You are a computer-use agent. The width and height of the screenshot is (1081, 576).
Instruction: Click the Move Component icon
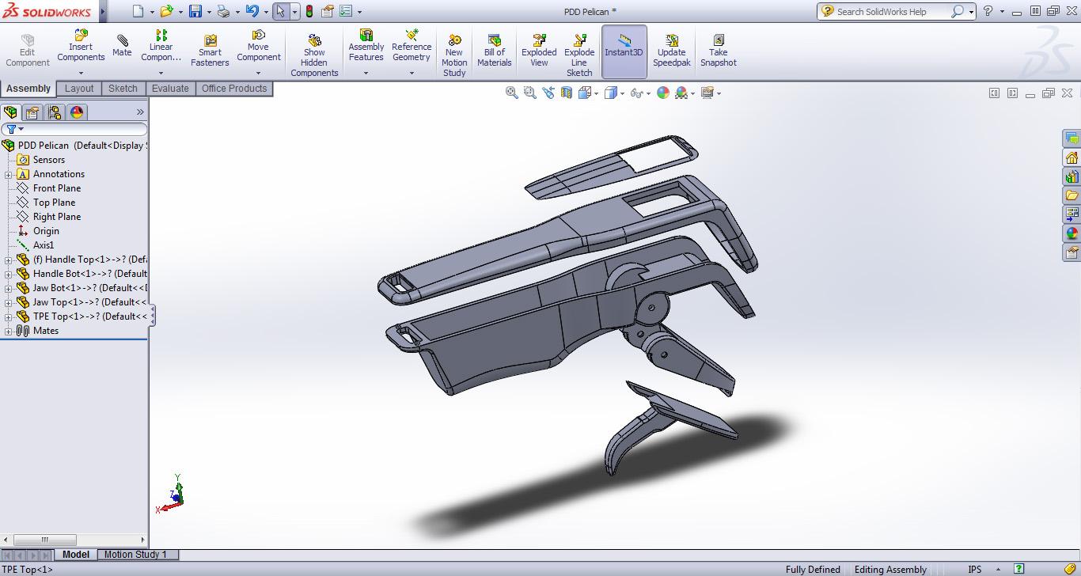[x=258, y=46]
